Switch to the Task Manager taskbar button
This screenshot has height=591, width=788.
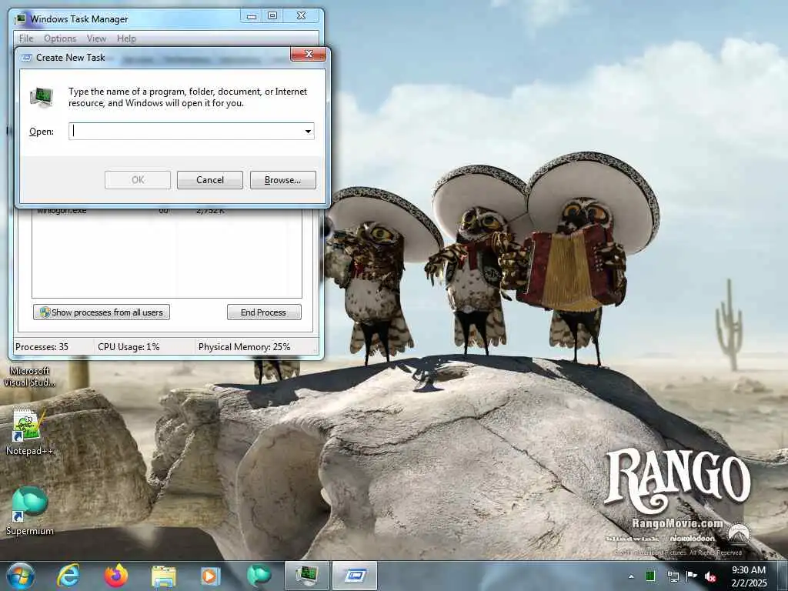306,576
